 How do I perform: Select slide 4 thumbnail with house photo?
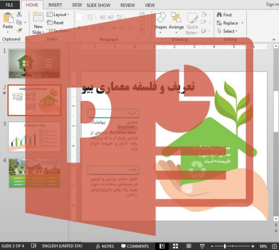[x=34, y=173]
